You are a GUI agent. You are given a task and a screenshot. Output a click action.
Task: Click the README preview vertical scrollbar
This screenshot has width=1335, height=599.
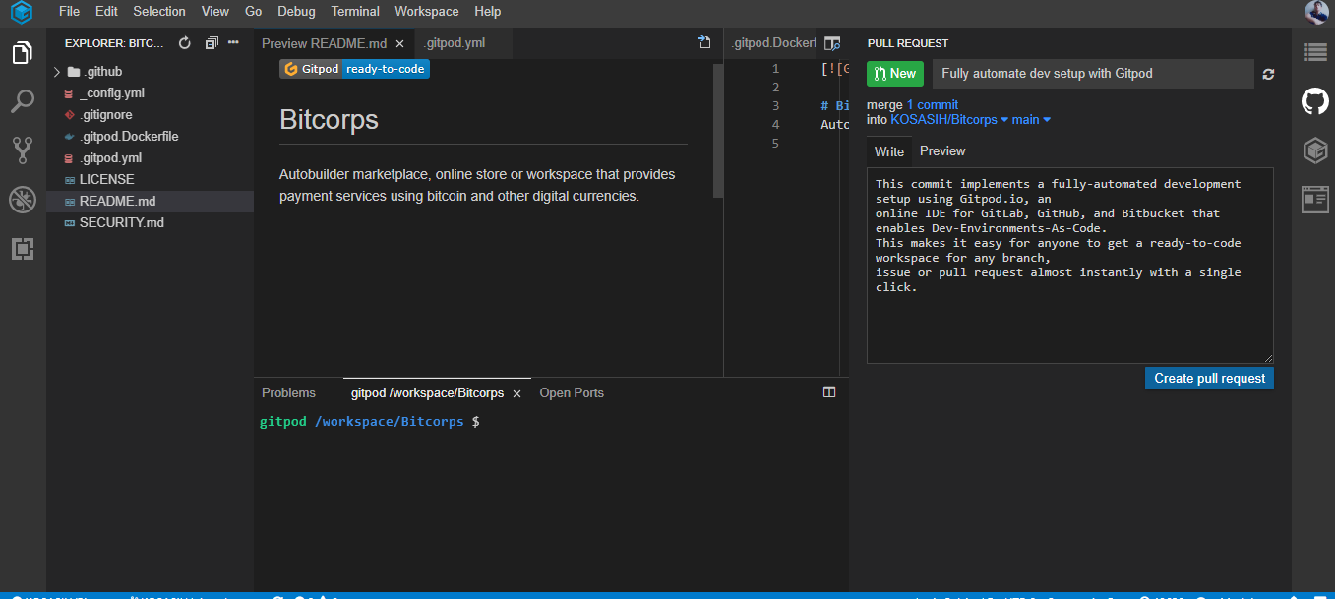pos(718,130)
